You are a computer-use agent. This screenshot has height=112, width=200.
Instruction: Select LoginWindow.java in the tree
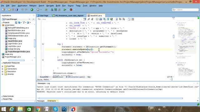click(15, 44)
